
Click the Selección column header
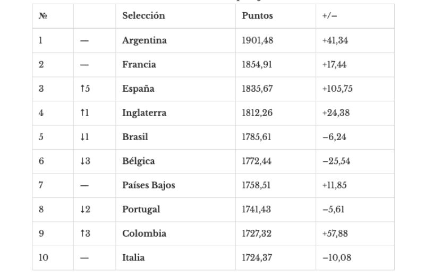pyautogui.click(x=143, y=16)
